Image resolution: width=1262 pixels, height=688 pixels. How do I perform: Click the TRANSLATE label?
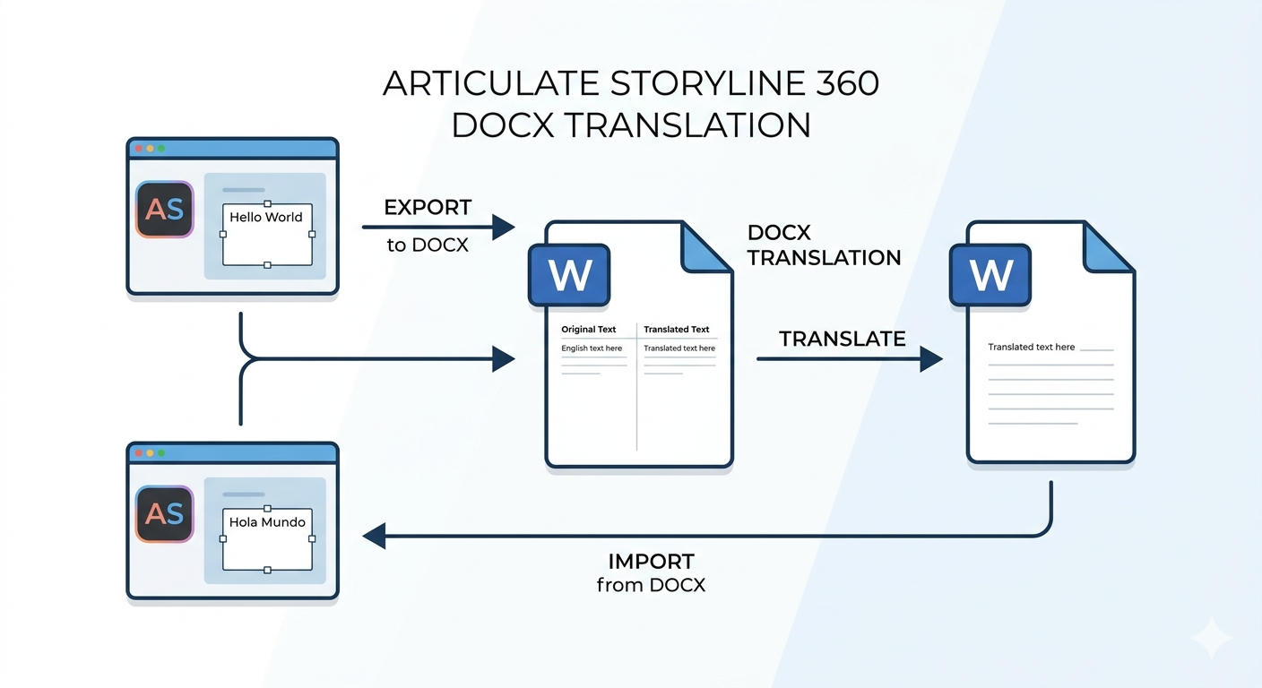point(843,339)
